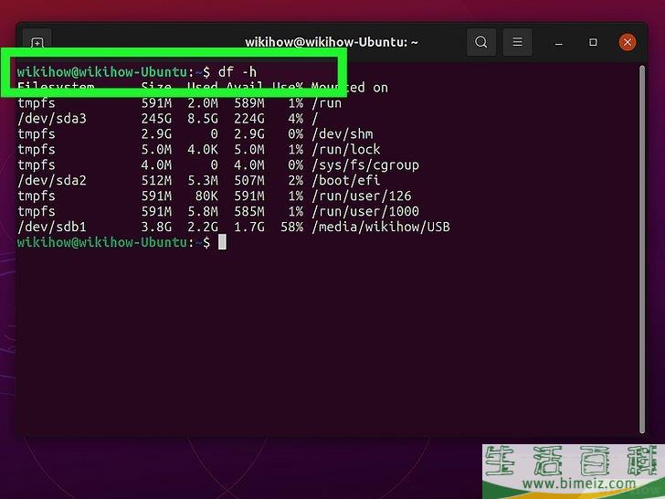Click the '4%' usage value
This screenshot has width=665, height=499.
point(296,119)
